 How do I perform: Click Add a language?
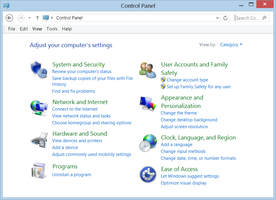177,145
